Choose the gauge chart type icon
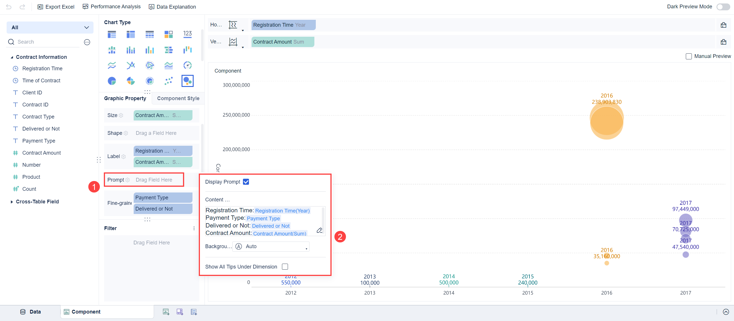 point(187,65)
